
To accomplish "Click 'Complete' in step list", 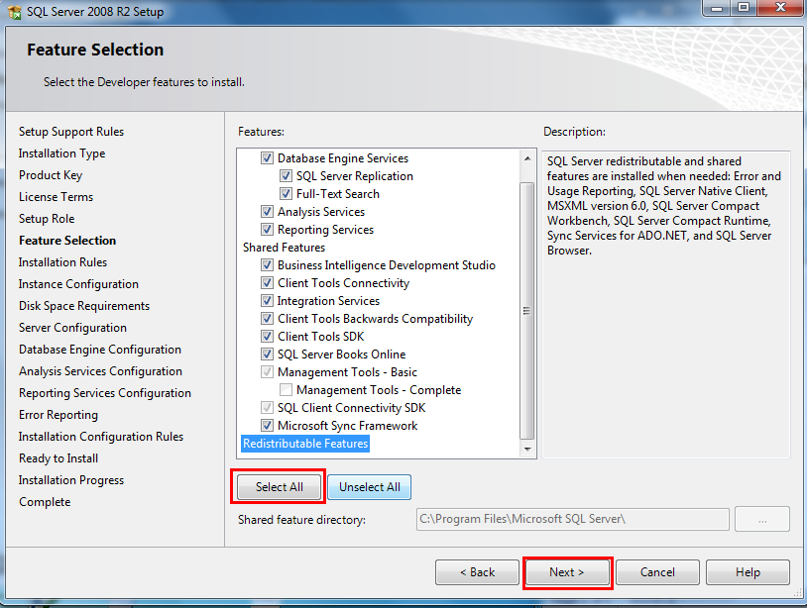I will pyautogui.click(x=45, y=502).
